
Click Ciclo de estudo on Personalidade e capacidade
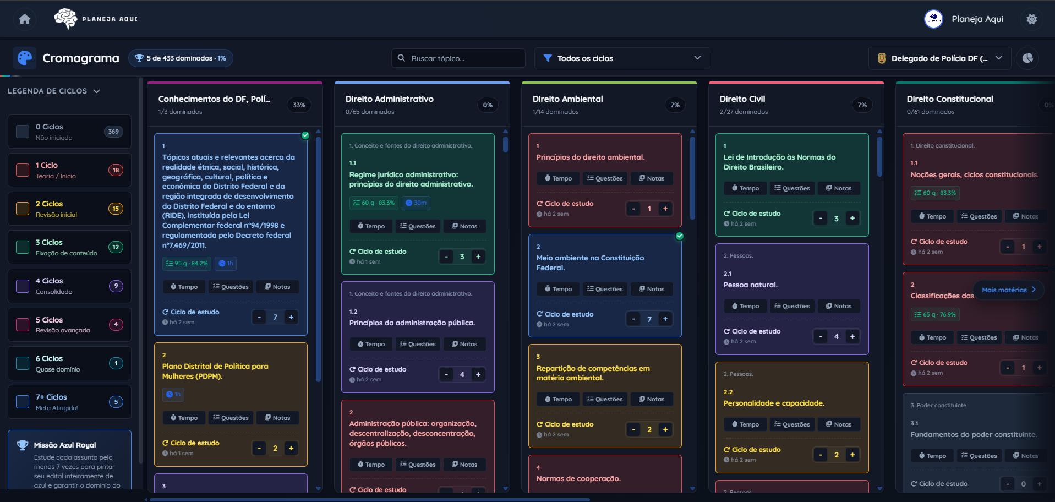pyautogui.click(x=752, y=450)
